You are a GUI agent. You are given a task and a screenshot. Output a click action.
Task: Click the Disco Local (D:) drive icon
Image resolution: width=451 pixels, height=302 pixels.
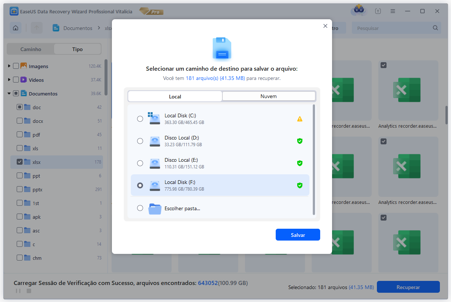[155, 141]
